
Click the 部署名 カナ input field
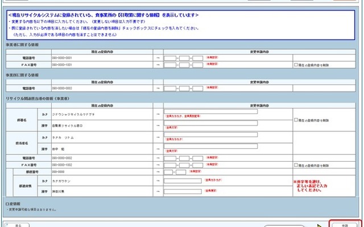[211, 111]
